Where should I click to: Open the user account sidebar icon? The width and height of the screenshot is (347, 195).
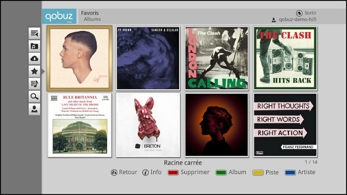34,109
